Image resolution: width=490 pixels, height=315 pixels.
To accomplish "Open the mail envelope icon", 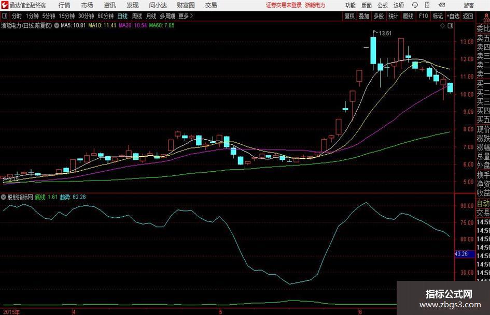I will (442, 5).
